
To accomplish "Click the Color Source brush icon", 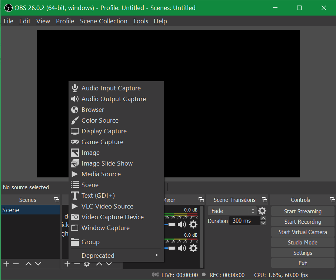I will tap(74, 120).
